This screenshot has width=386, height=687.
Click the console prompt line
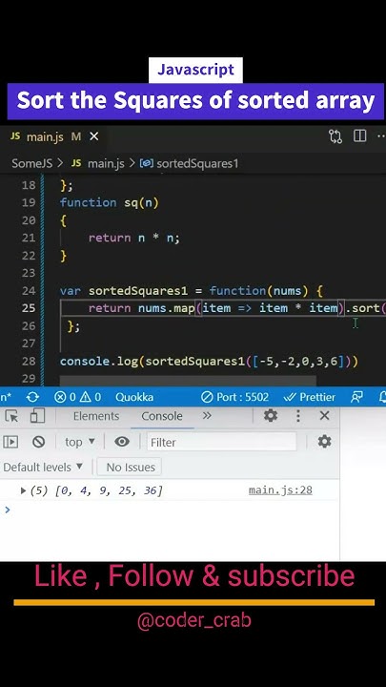pyautogui.click(x=170, y=510)
